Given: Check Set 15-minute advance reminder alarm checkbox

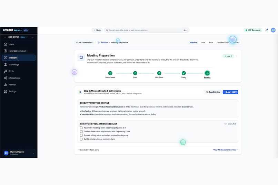Looking at the screenshot, I should (x=81, y=139).
